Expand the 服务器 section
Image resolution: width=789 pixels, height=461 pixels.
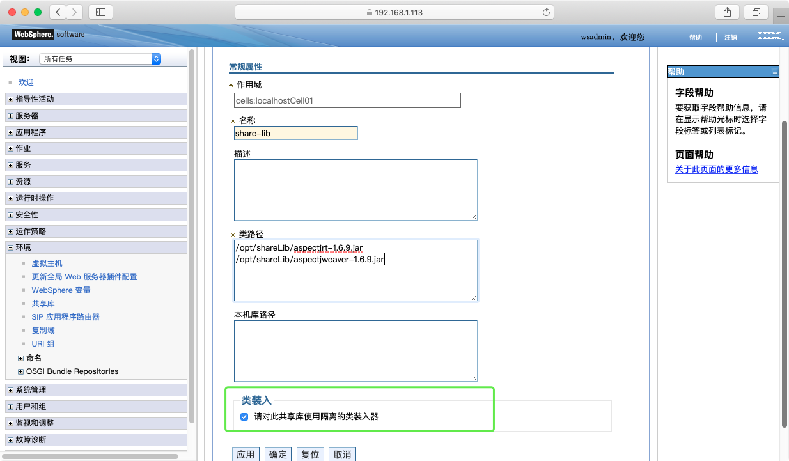point(10,116)
